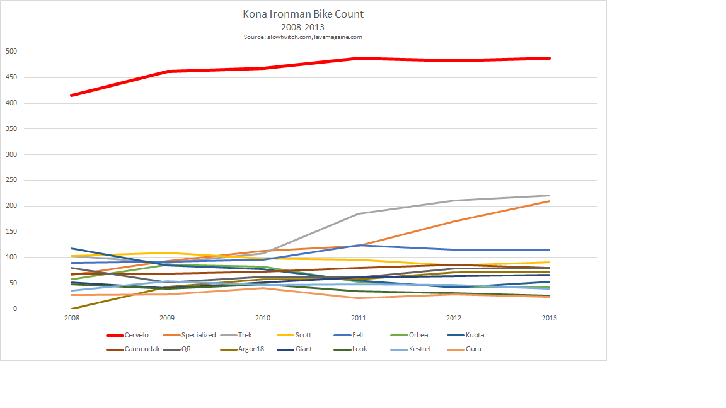Select the QR legend entry
The width and height of the screenshot is (726, 408).
click(177, 349)
